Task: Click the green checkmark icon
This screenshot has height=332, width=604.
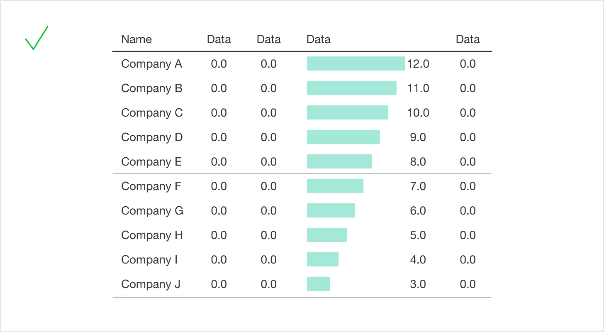Action: 37,38
